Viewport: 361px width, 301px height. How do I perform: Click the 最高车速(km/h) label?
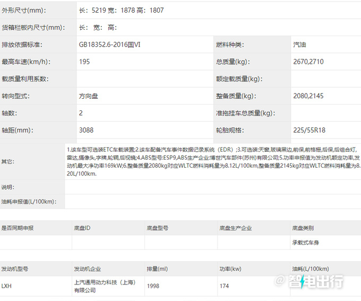tap(26, 62)
